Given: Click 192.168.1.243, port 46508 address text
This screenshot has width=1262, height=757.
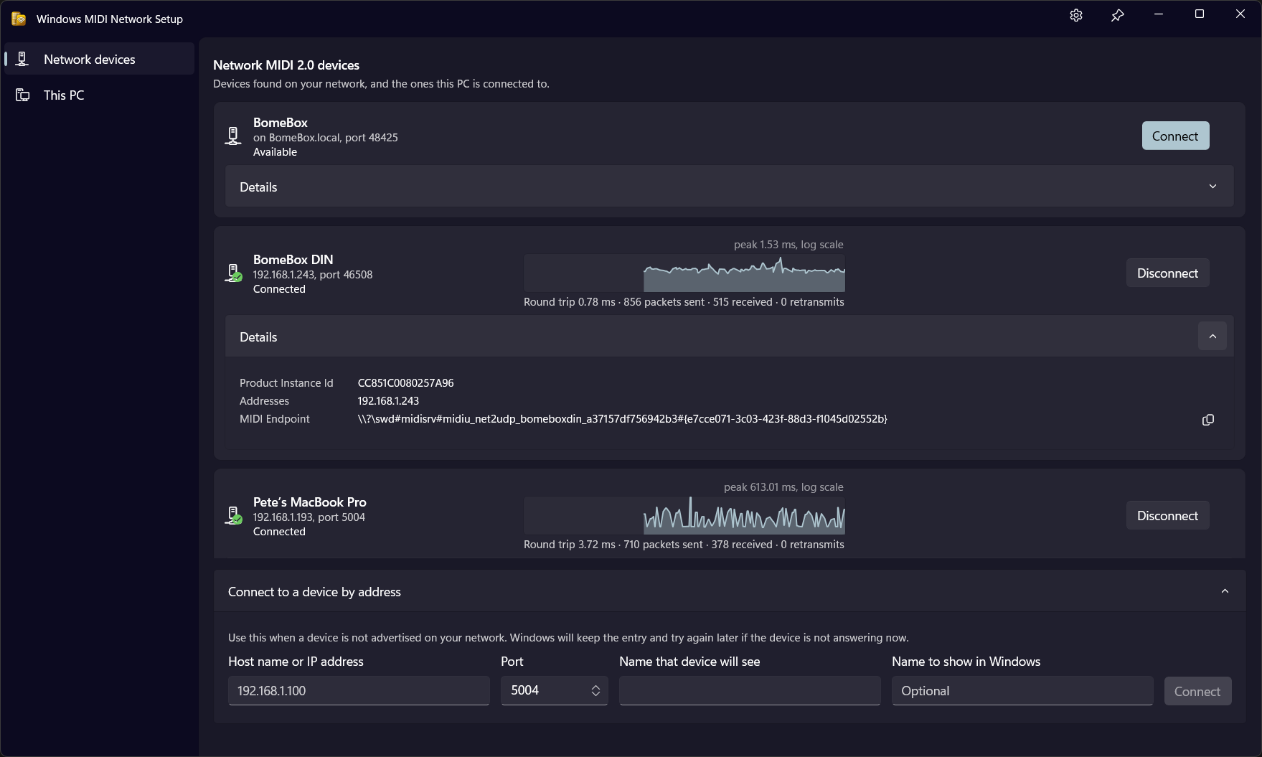Looking at the screenshot, I should (313, 275).
